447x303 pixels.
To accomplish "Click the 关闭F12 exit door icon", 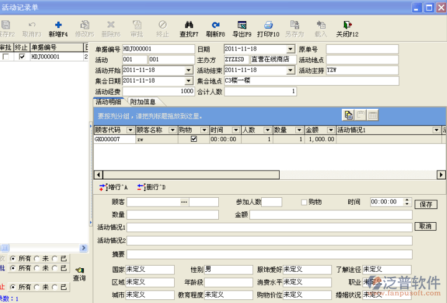I will pyautogui.click(x=347, y=25).
